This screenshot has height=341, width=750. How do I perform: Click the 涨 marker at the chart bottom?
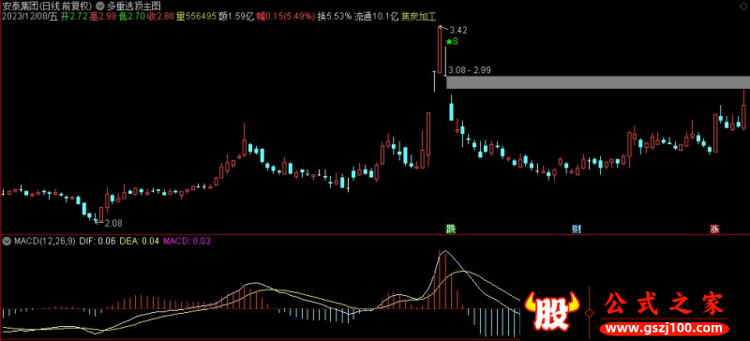[x=714, y=230]
